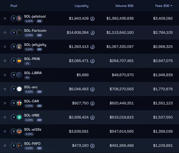The width and height of the screenshot is (179, 153).
Task: Click the lock icon next to $14,608,384
Action: pos(92,33)
